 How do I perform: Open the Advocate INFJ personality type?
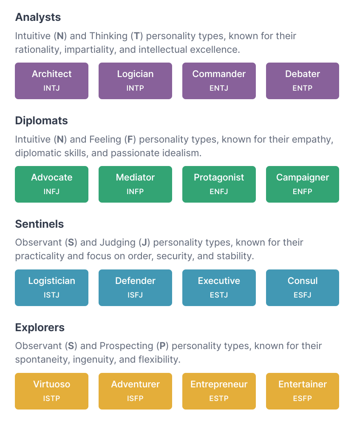point(51,184)
